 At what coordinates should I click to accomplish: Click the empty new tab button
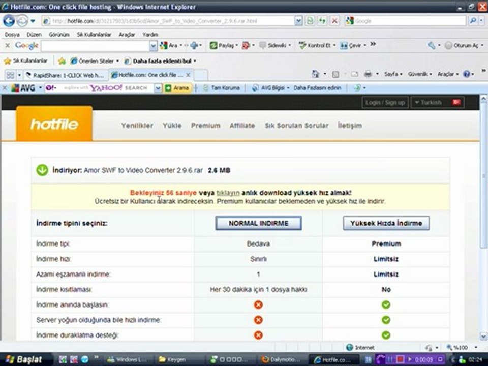[x=201, y=75]
